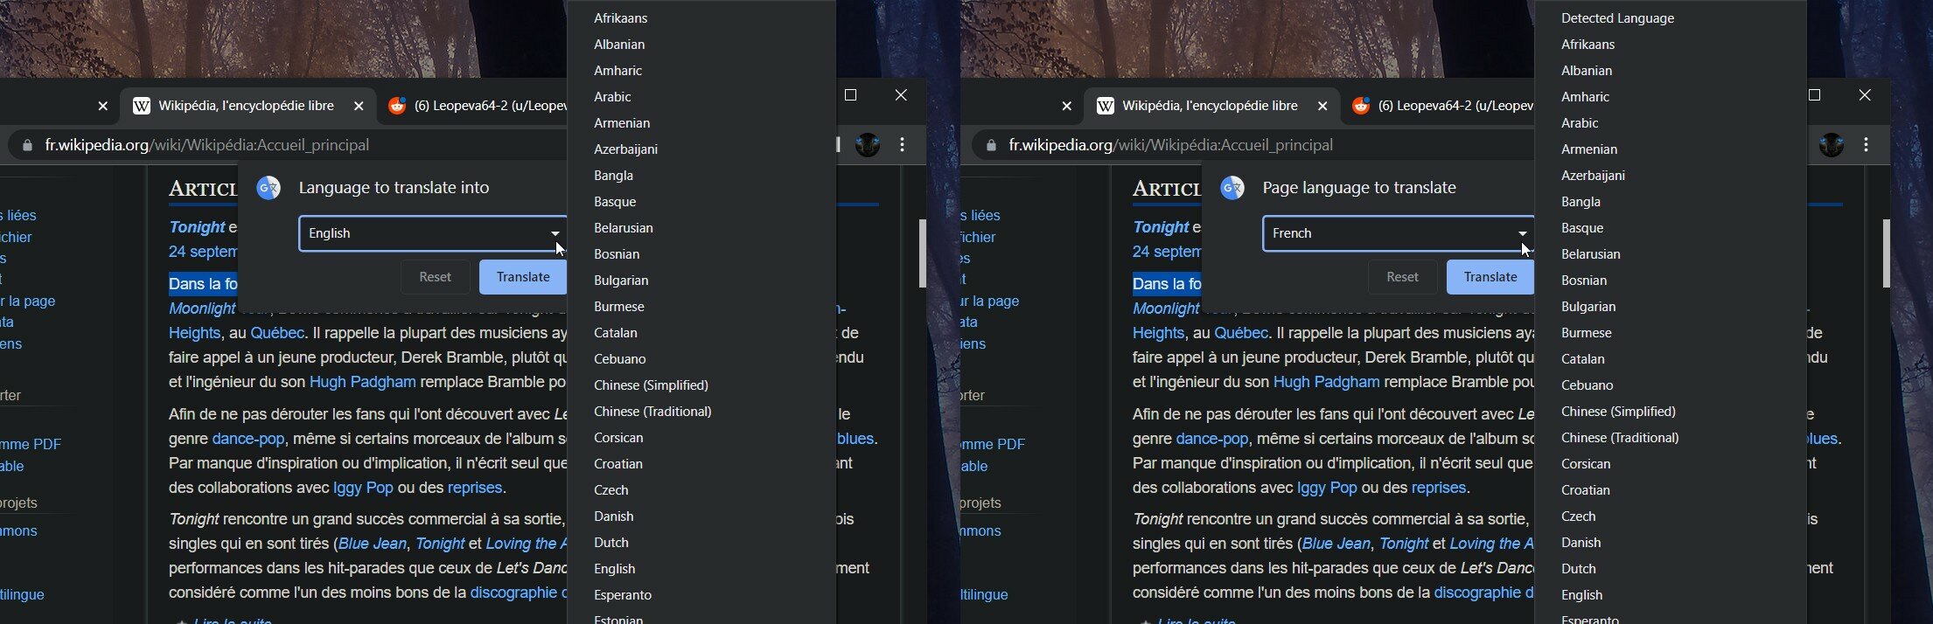
Task: Click page scrollbar thumb in right browser
Action: (1886, 253)
